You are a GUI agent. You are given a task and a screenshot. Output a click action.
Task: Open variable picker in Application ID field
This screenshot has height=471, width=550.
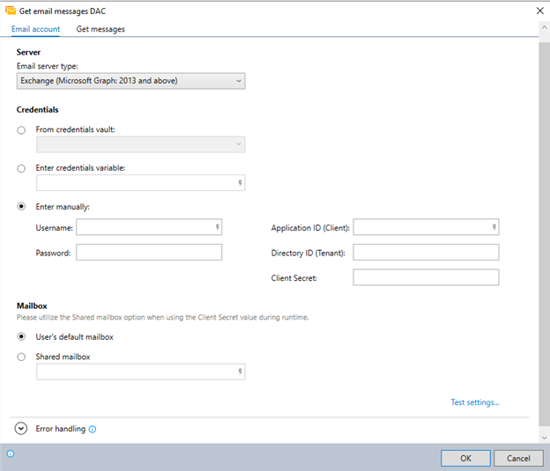click(494, 228)
